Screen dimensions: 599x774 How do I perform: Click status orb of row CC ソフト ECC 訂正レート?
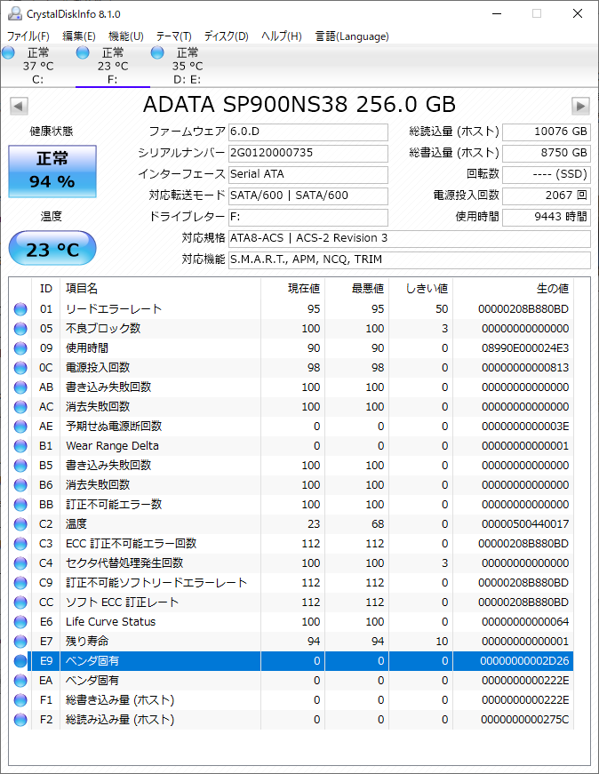coord(20,602)
